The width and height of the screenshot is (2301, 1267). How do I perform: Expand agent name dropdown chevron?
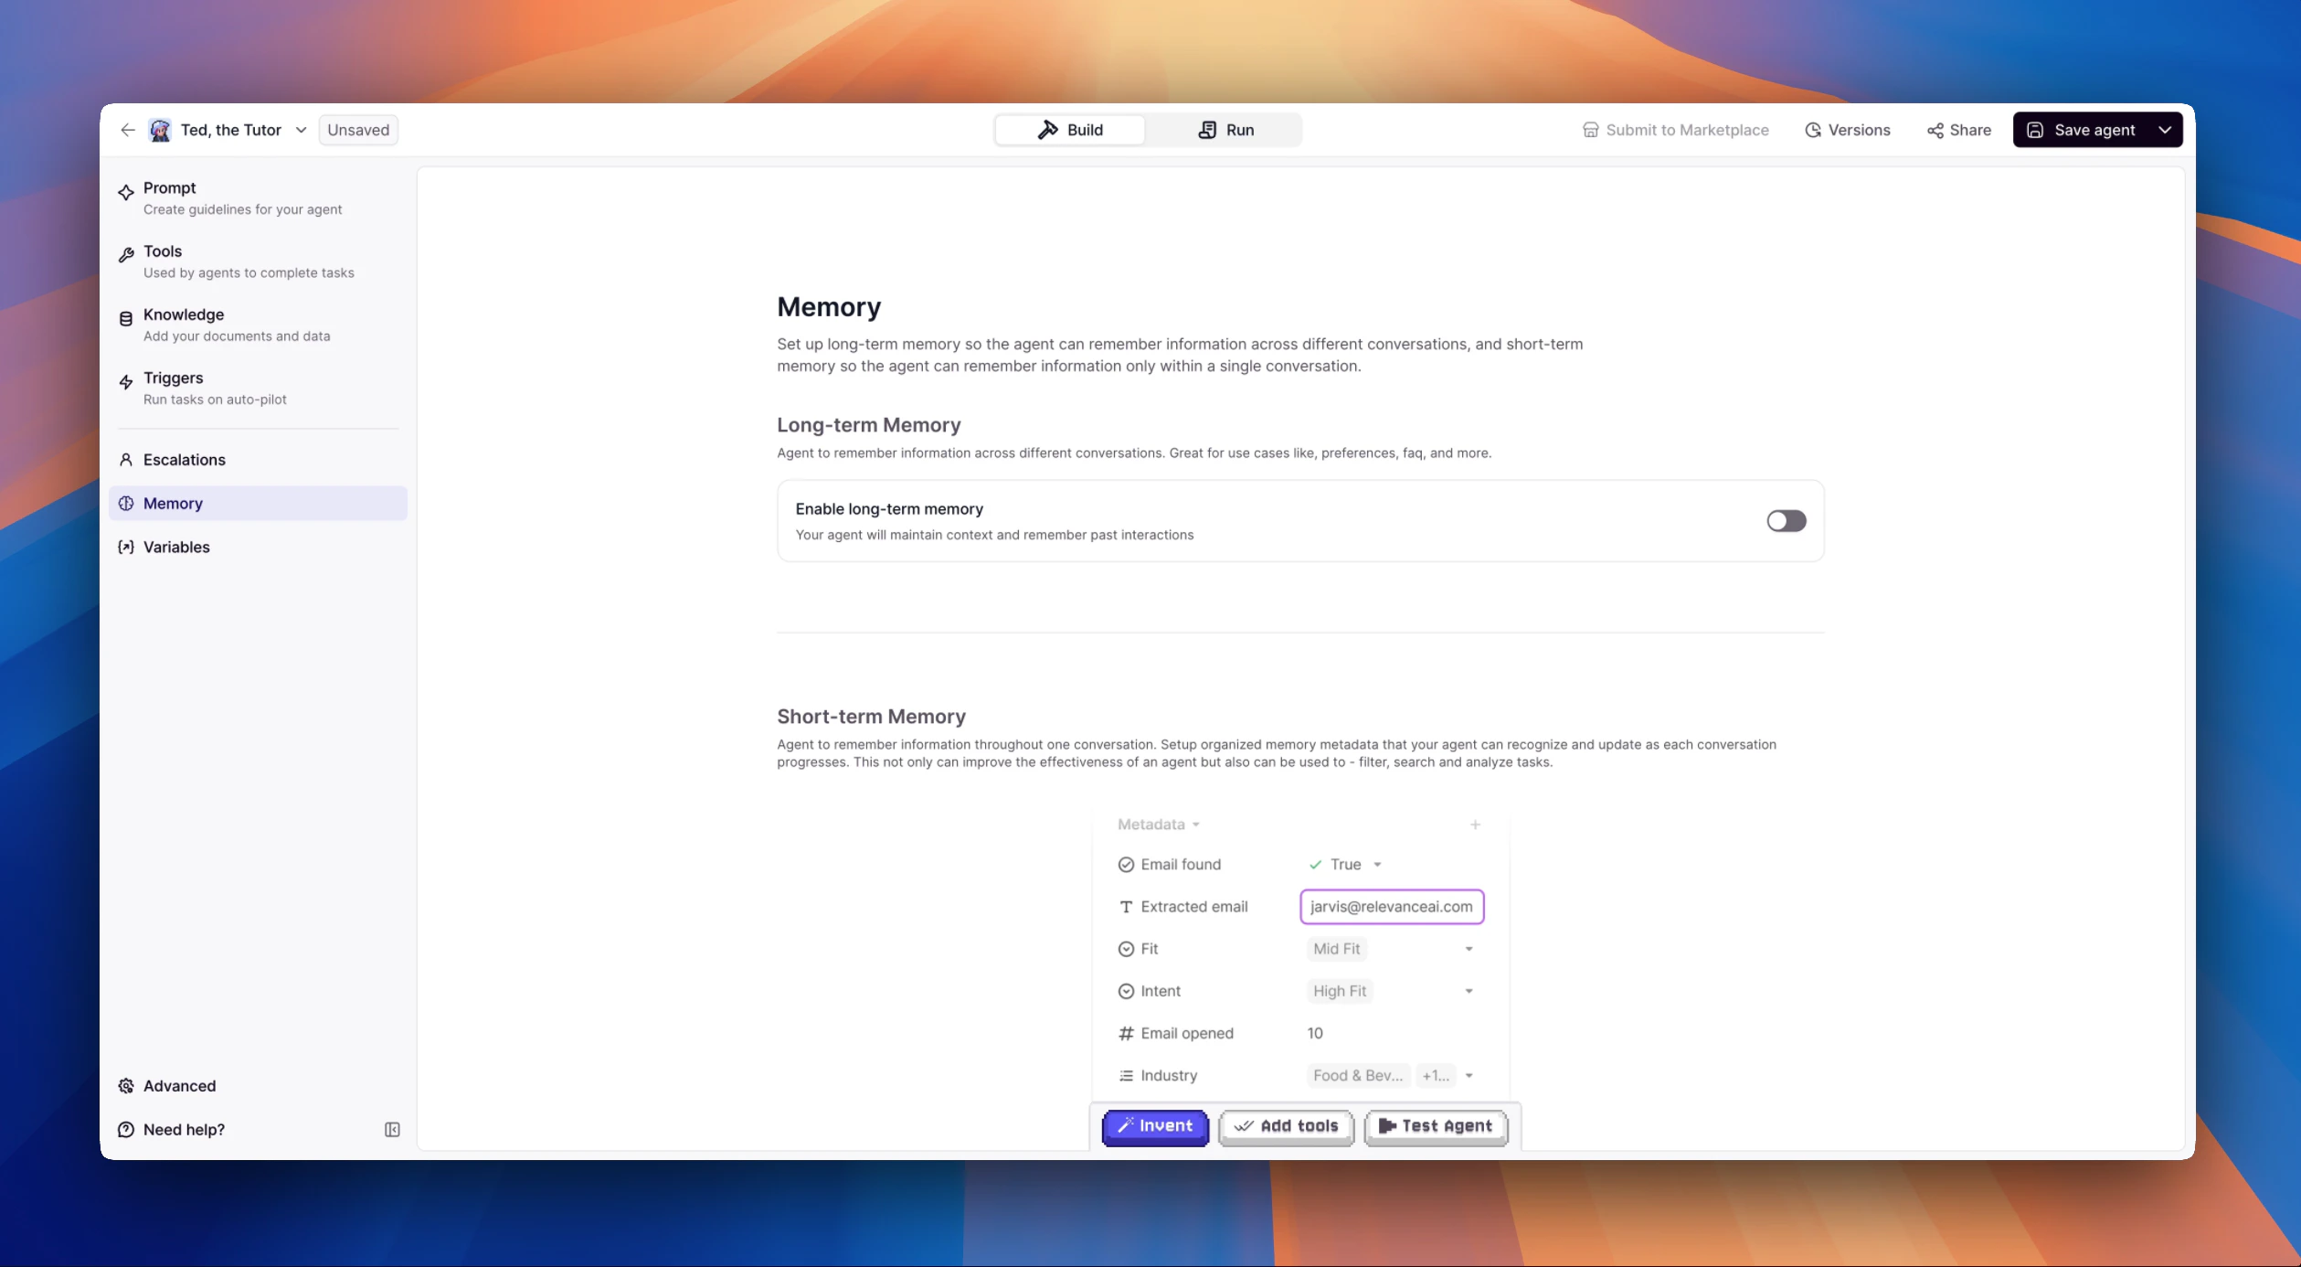301,130
